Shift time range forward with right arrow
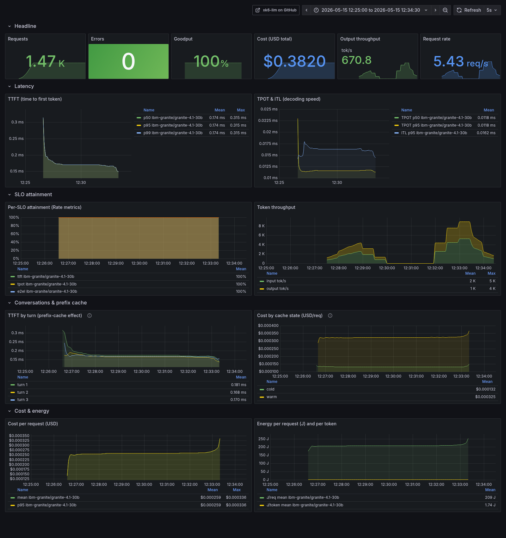 coord(435,10)
